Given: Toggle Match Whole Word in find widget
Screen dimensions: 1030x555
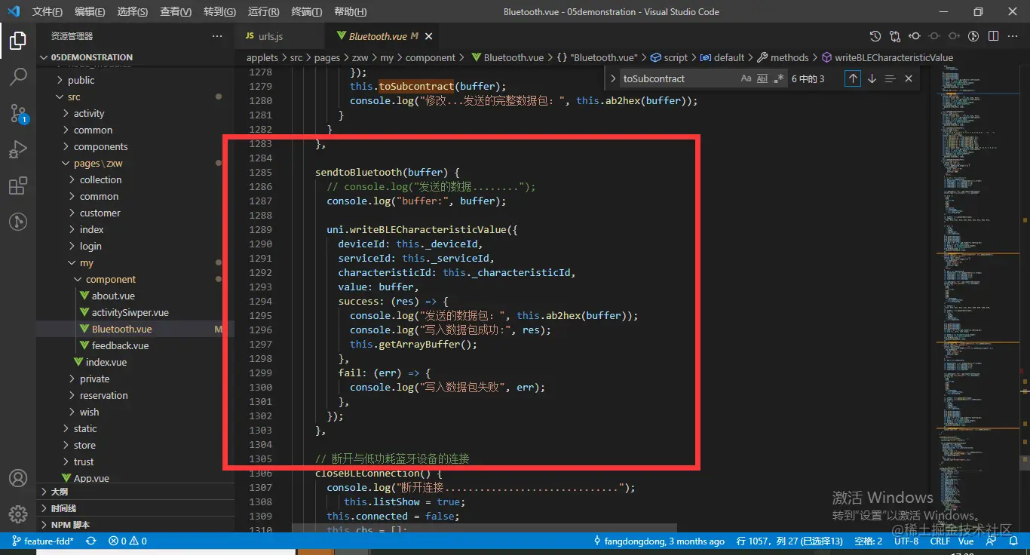Looking at the screenshot, I should click(762, 78).
